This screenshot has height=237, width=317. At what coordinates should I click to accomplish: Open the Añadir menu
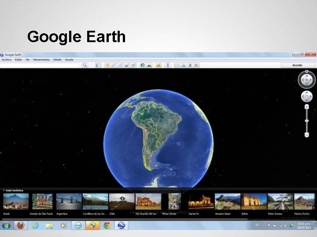57,60
